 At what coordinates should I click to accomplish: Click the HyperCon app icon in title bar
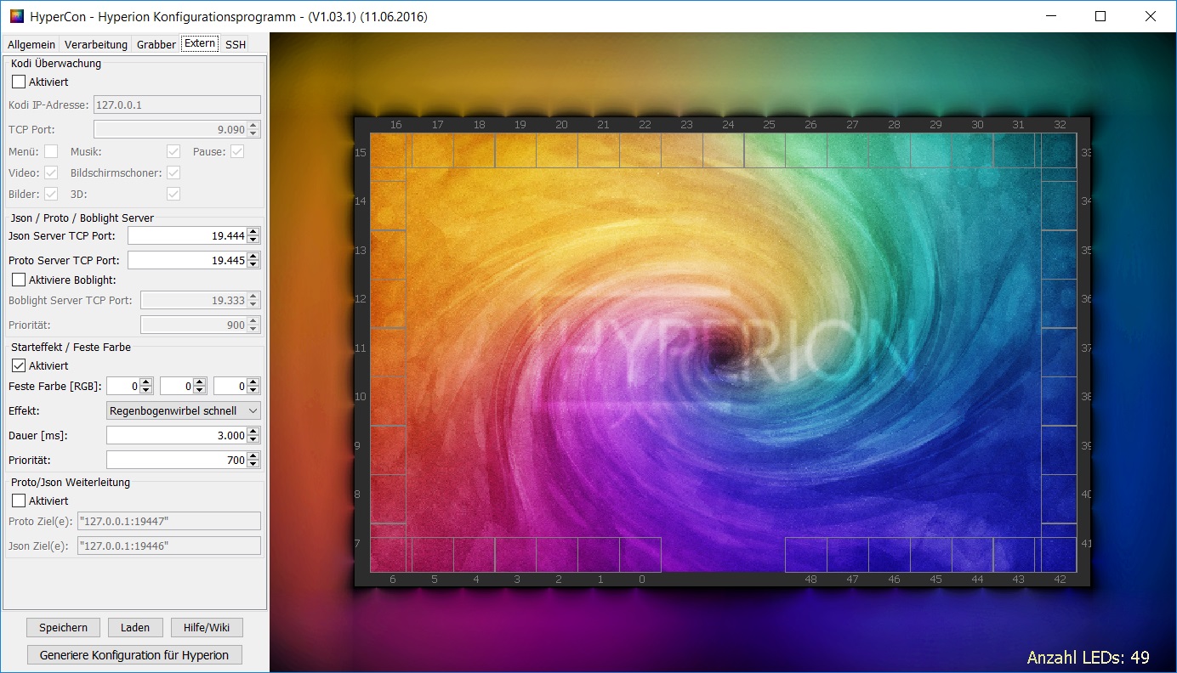click(16, 16)
